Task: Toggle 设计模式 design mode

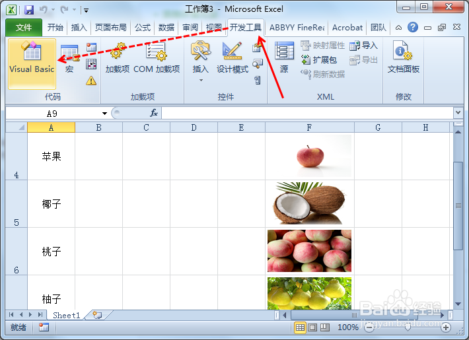Action: click(233, 58)
